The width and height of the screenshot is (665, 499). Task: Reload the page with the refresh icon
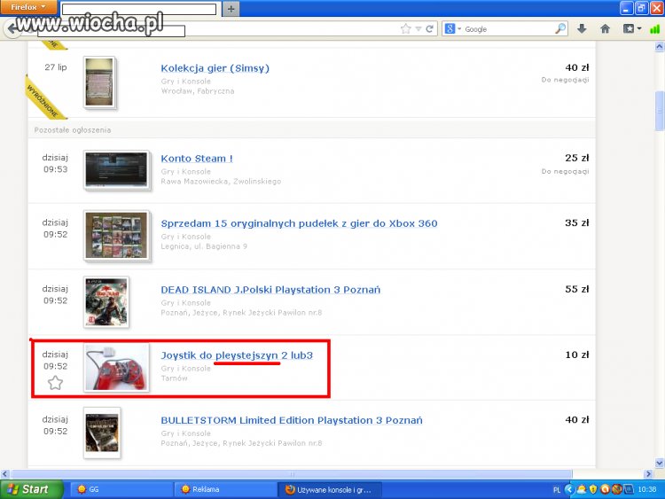pos(429,29)
